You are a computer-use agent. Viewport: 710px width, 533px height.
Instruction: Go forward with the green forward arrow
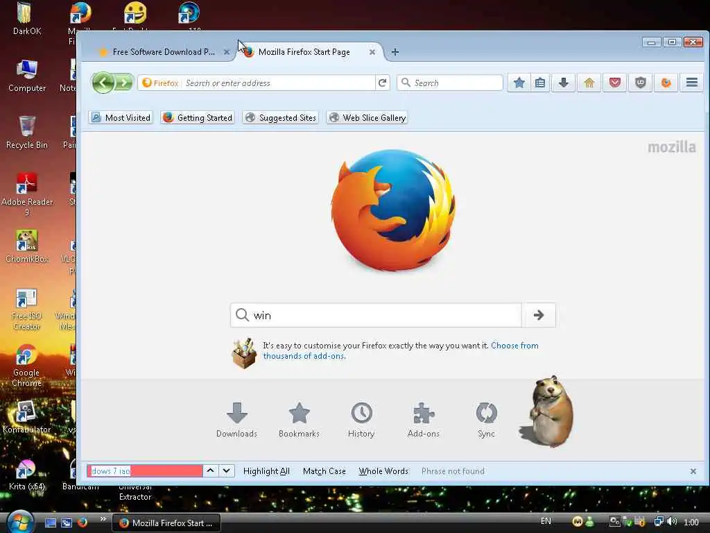pos(123,83)
